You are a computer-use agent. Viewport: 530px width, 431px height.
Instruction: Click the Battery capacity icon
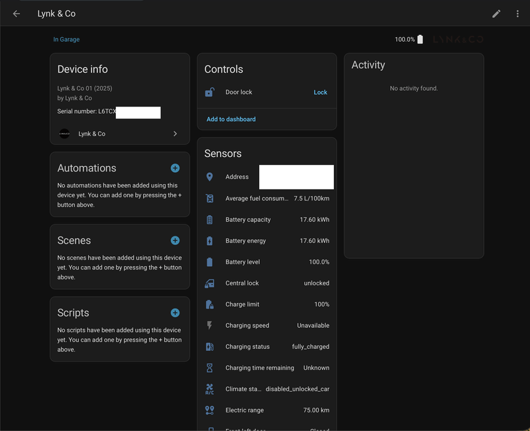tap(209, 220)
